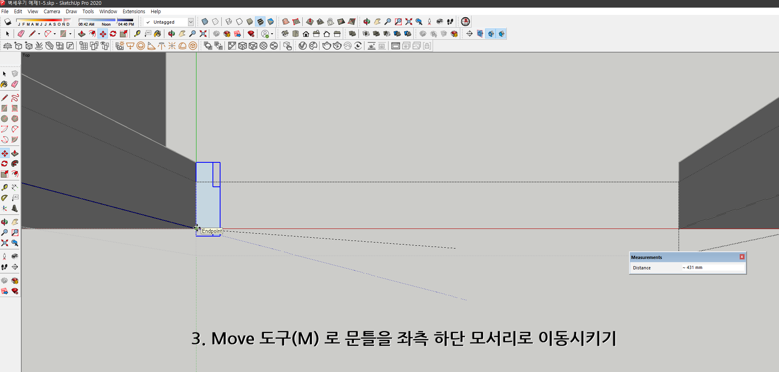Open the Extensions menu
This screenshot has height=372, width=779.
click(x=134, y=11)
